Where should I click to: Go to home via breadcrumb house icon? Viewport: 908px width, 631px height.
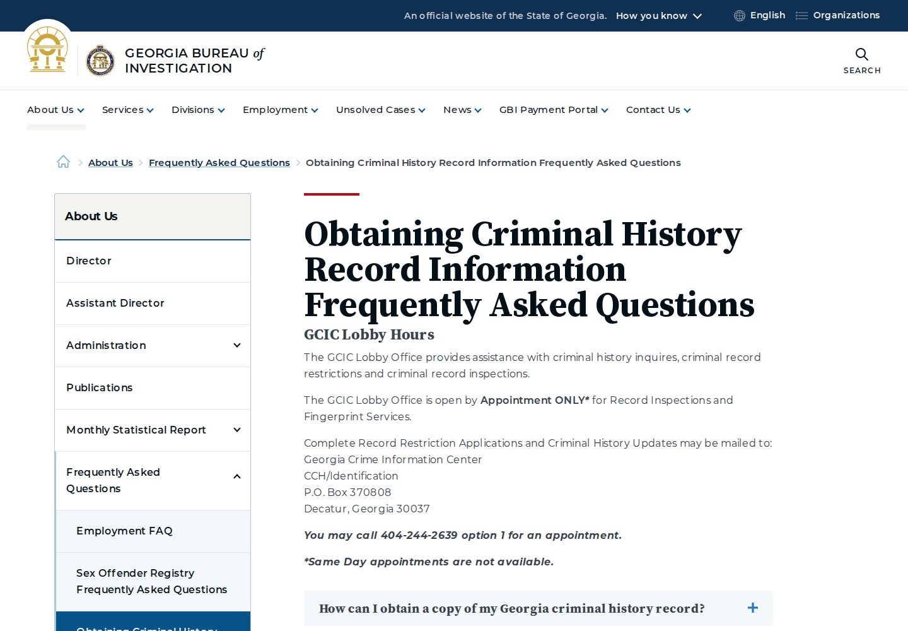tap(64, 162)
